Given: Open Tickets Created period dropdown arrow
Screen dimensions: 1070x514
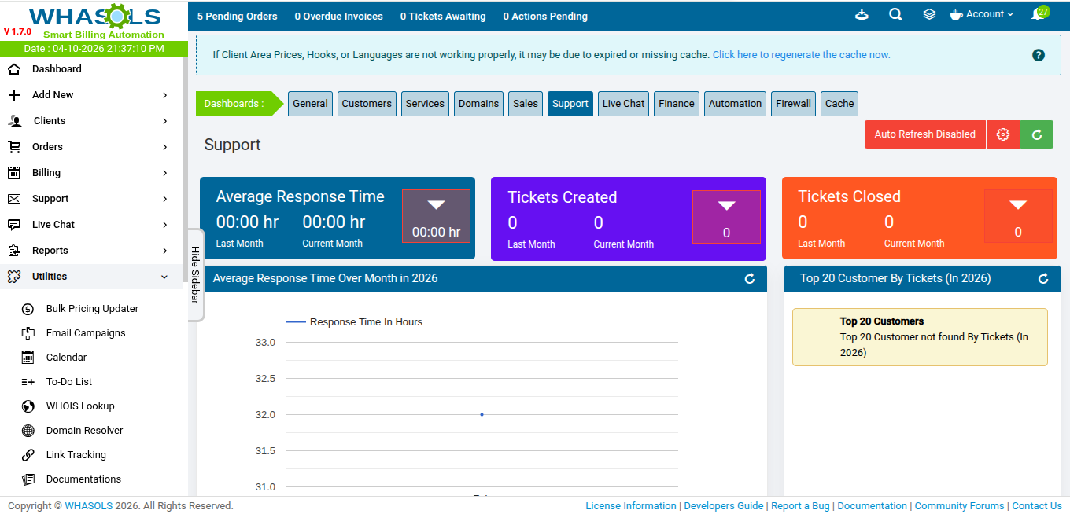Looking at the screenshot, I should [x=726, y=206].
